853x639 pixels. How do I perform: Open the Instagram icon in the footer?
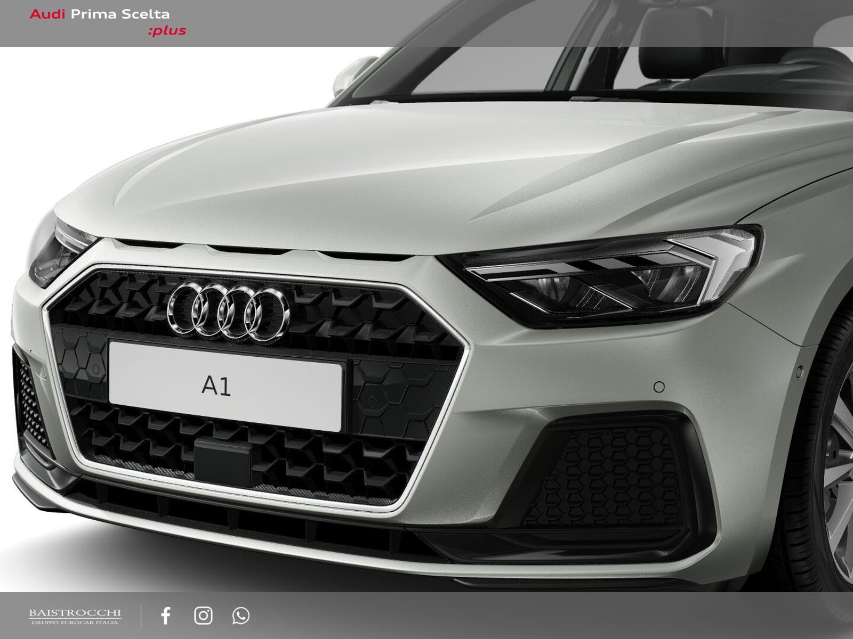pyautogui.click(x=203, y=616)
